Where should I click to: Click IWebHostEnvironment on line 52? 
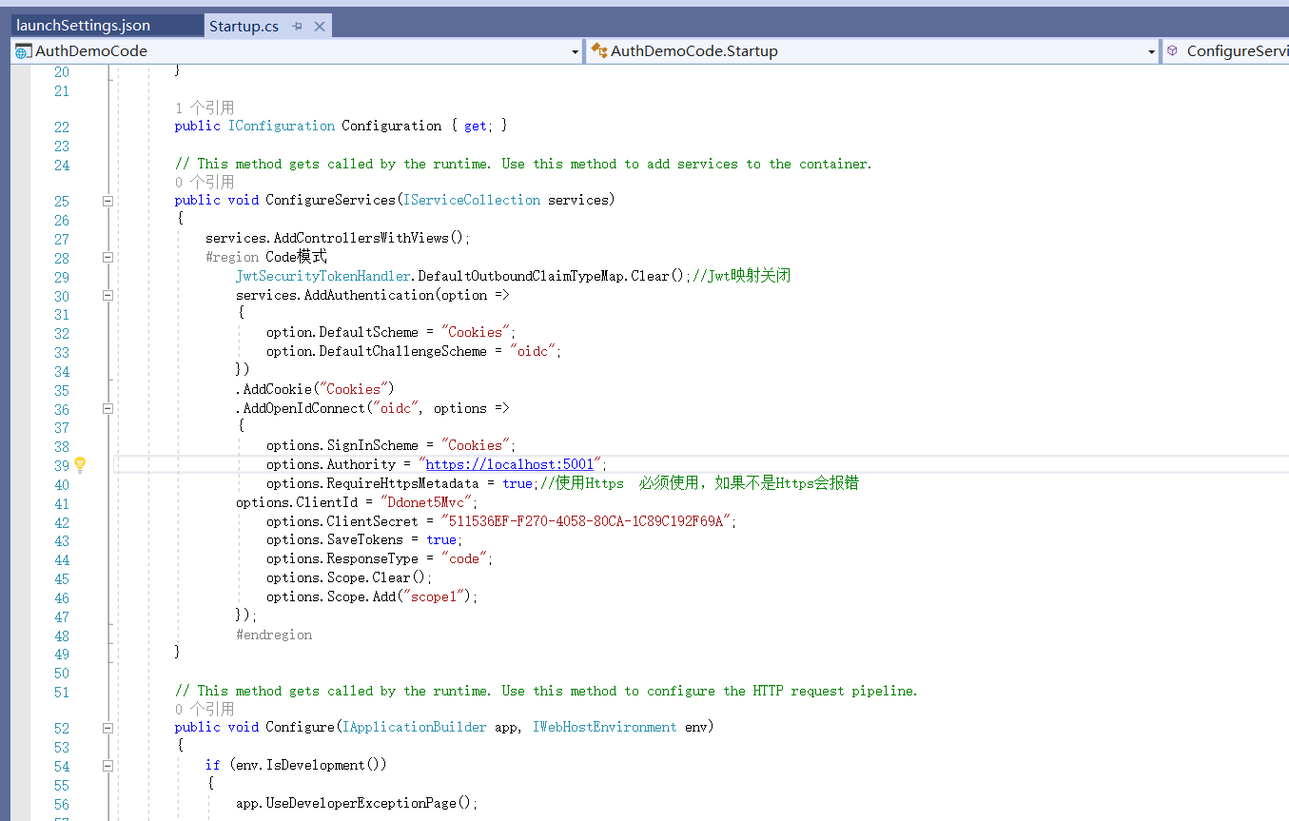point(605,727)
